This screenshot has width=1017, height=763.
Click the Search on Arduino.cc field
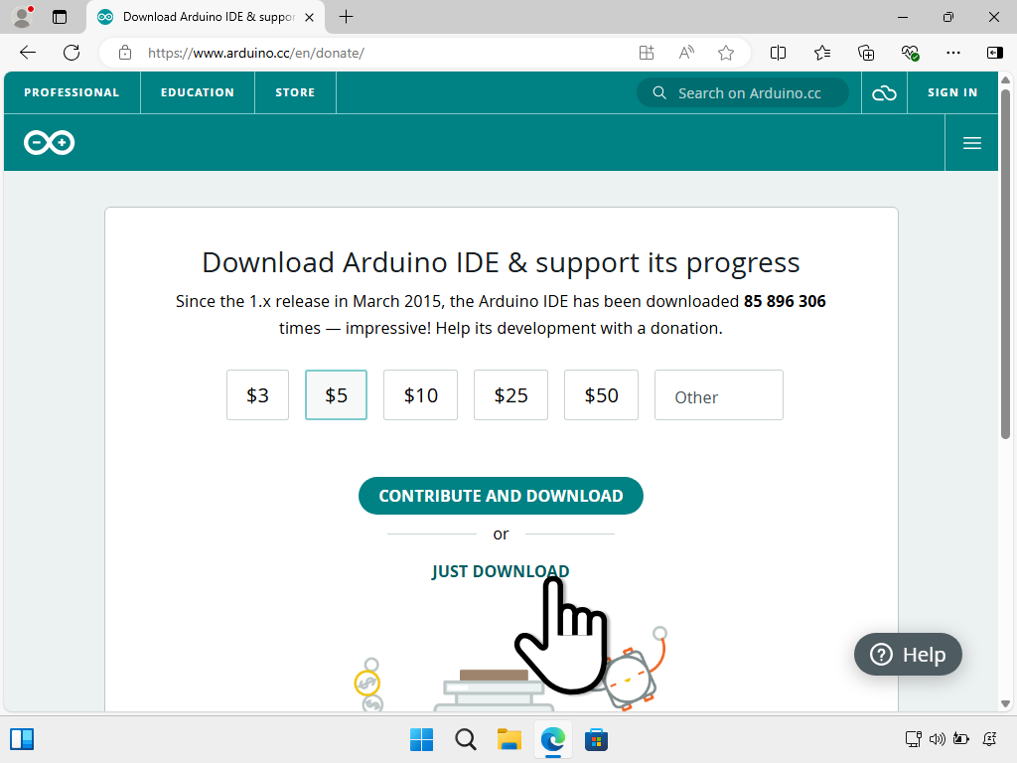click(743, 92)
